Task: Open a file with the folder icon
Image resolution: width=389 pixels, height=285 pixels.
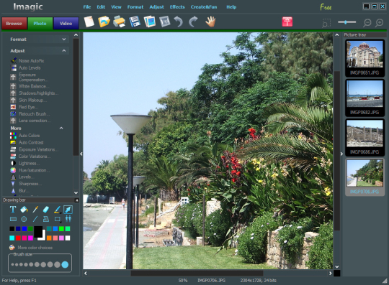Action: pyautogui.click(x=104, y=22)
